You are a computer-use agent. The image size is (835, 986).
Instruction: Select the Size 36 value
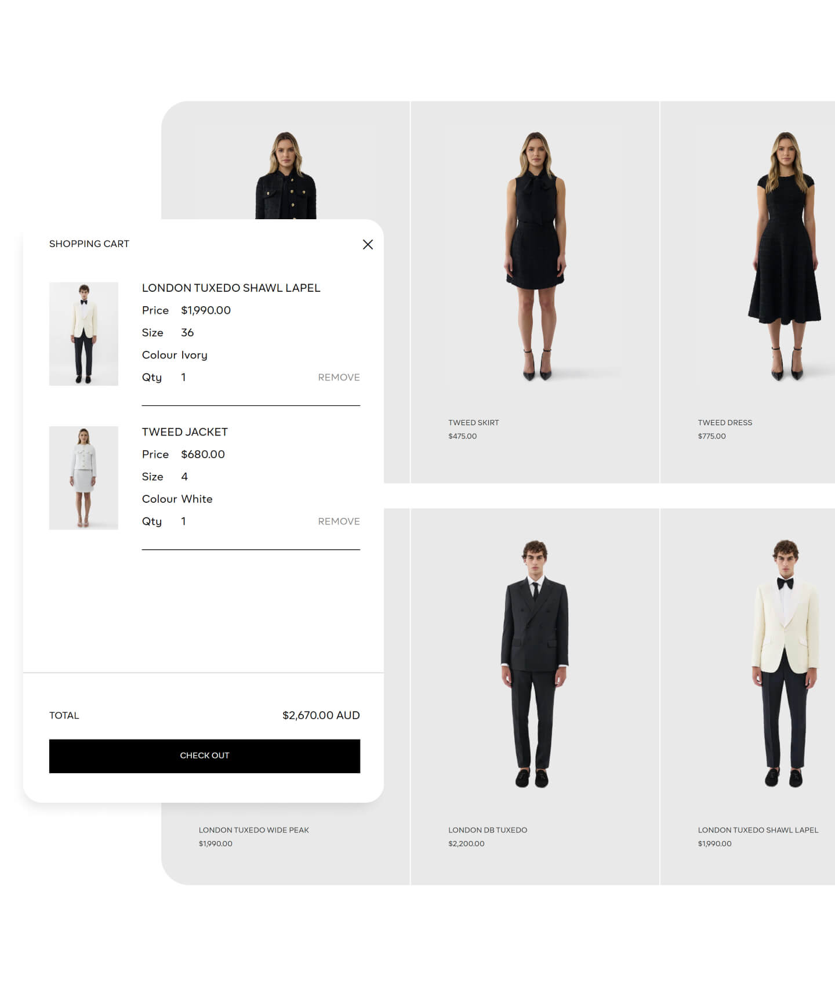pos(187,332)
